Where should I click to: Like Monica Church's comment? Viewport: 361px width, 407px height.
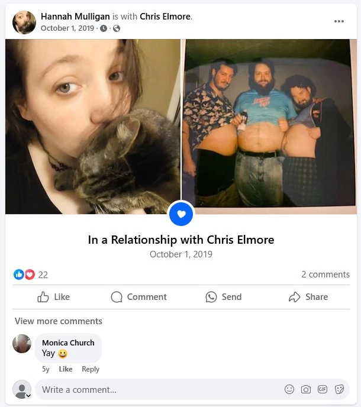point(66,369)
